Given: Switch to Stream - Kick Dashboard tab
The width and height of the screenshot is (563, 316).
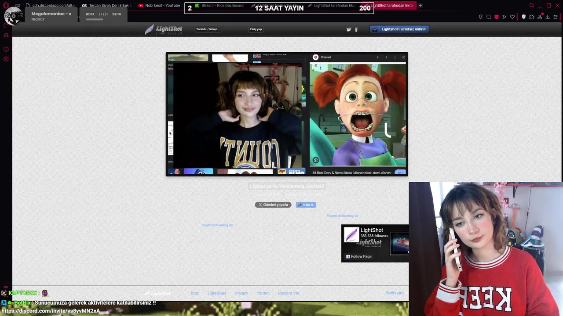Looking at the screenshot, I should pyautogui.click(x=219, y=5).
